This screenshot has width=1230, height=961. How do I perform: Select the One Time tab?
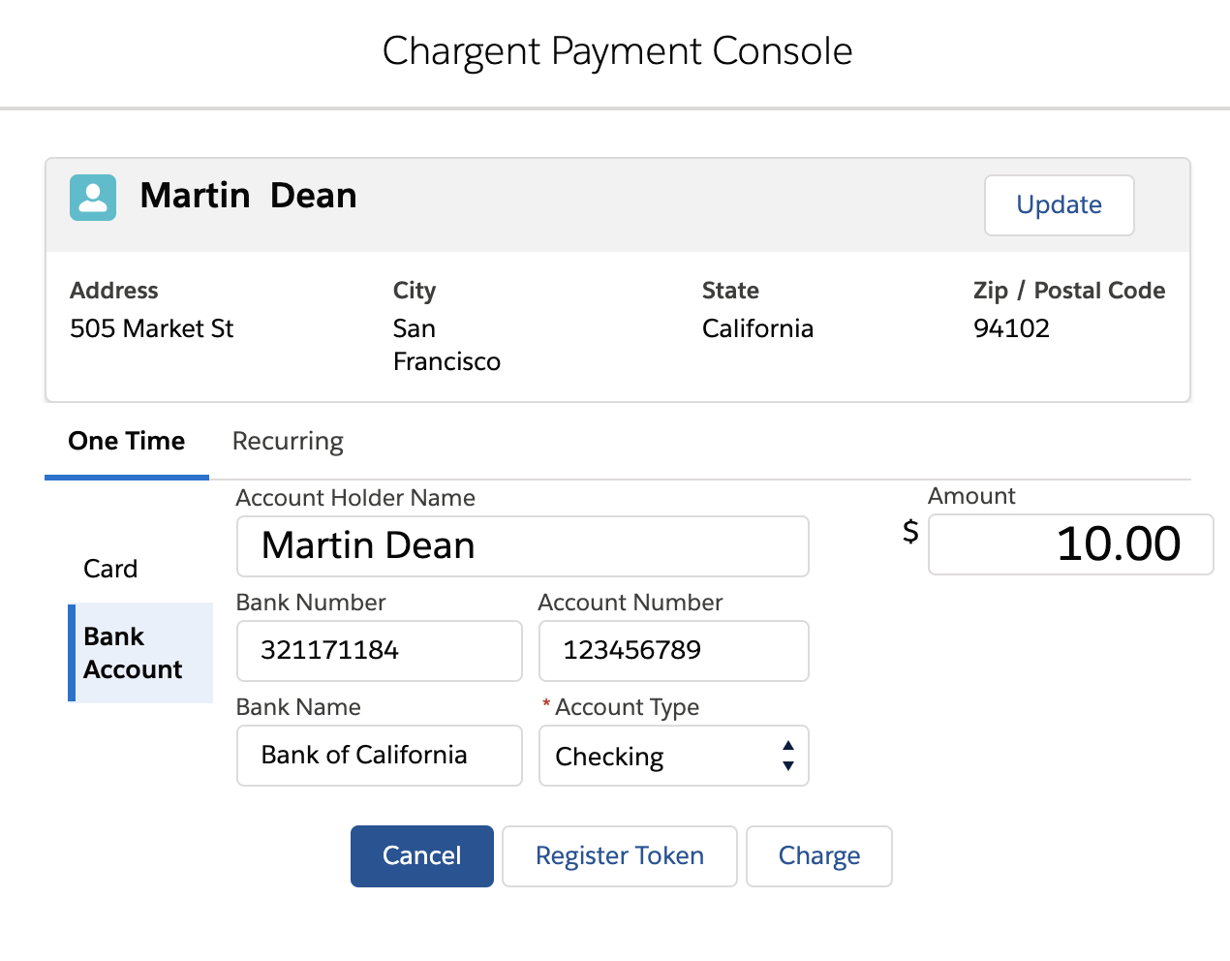(126, 441)
